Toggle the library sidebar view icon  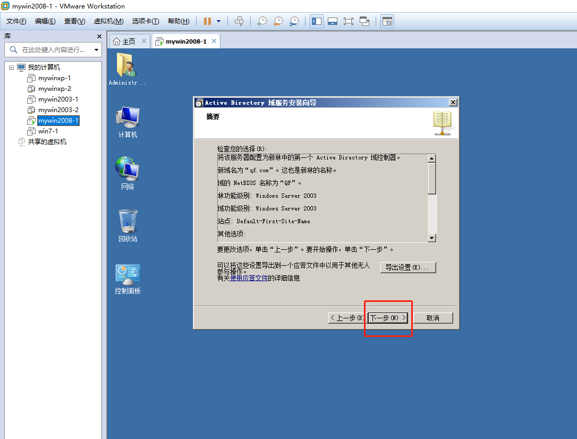click(x=317, y=21)
